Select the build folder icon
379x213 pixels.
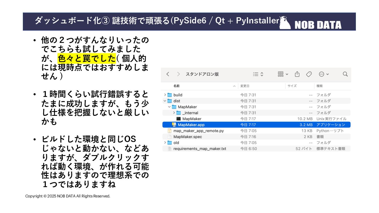tap(170, 95)
